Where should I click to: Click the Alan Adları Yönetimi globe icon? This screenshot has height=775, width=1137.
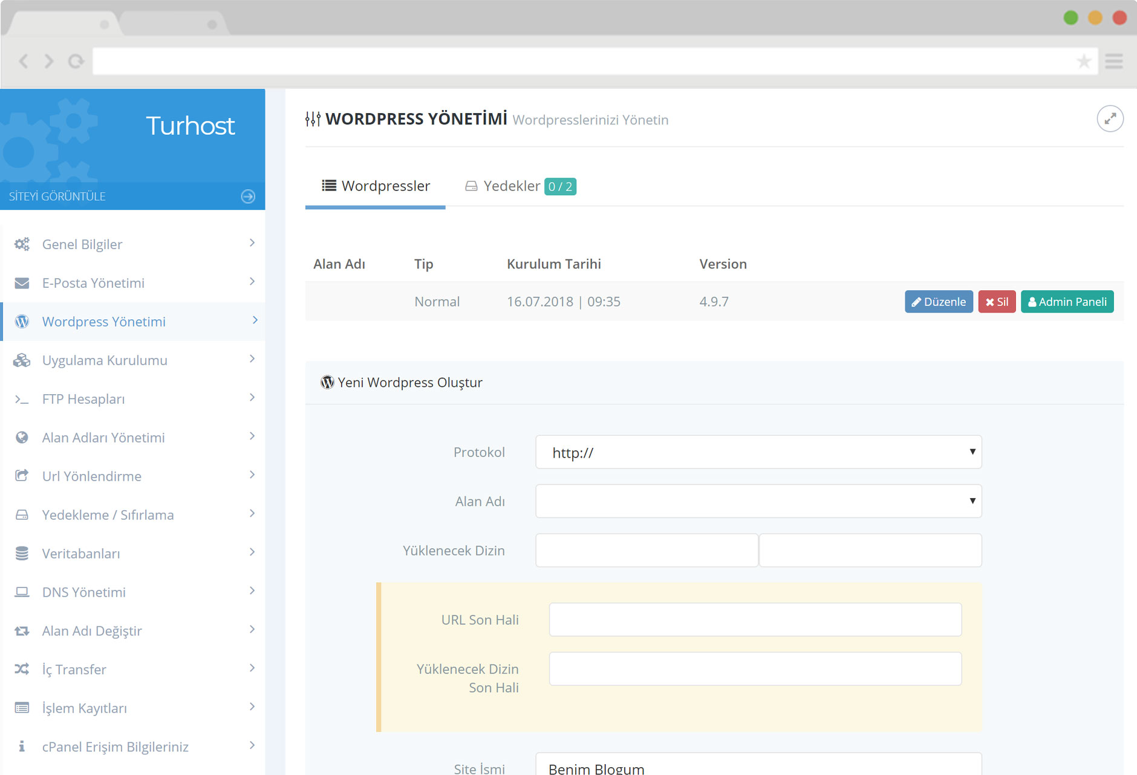[22, 438]
